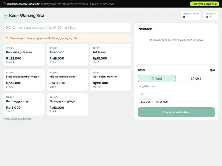Click the QR code icon on QRIS button

[192, 78]
